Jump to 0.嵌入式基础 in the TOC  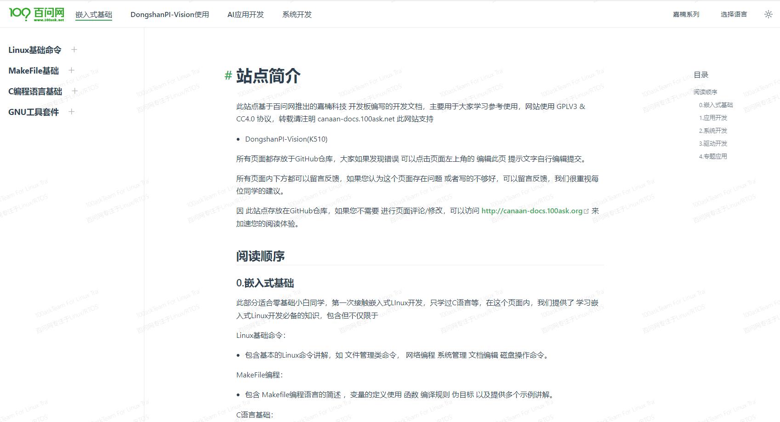(x=716, y=105)
